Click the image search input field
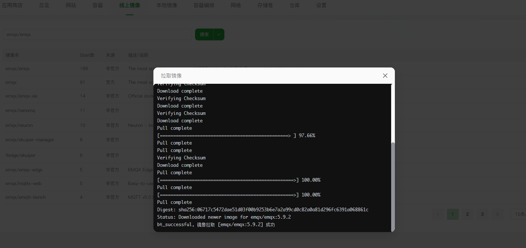This screenshot has width=526, height=248. [97, 34]
